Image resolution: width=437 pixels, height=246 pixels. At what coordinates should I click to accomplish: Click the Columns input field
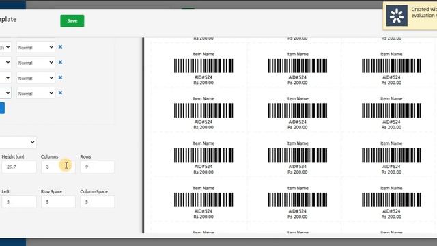point(58,167)
